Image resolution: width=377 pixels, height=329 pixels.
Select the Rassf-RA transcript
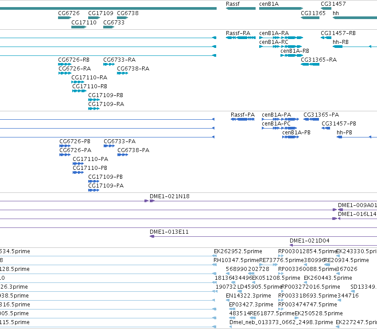point(241,38)
